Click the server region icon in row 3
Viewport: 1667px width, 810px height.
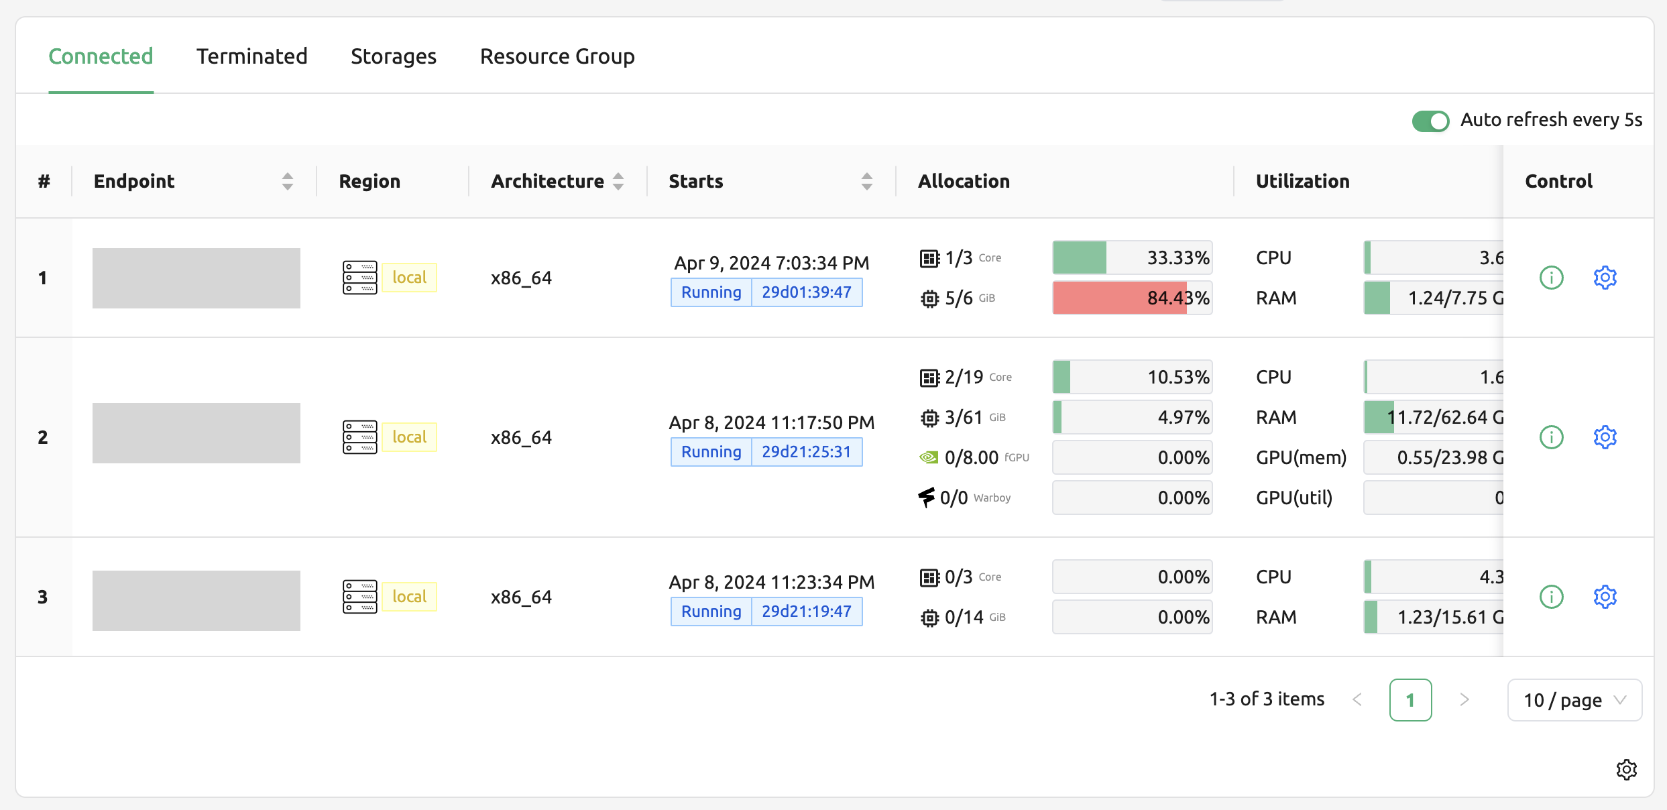click(x=360, y=597)
